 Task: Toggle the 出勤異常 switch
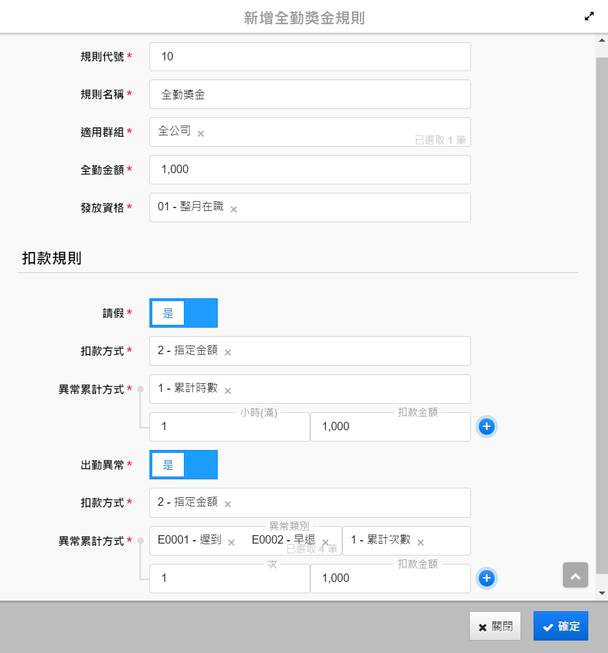pos(183,465)
